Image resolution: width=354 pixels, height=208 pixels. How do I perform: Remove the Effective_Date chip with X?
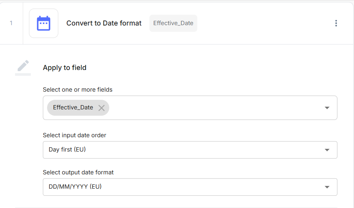102,108
